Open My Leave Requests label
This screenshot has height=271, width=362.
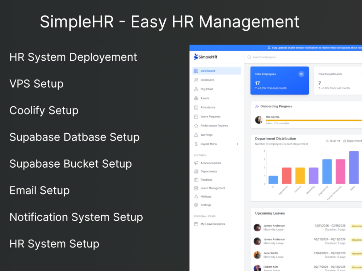coord(212,224)
